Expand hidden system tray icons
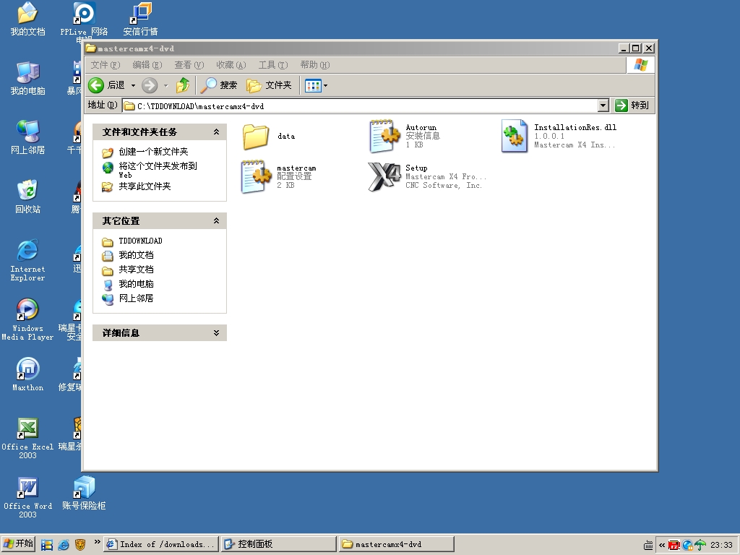 (662, 546)
